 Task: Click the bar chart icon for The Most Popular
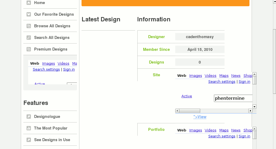(29, 128)
